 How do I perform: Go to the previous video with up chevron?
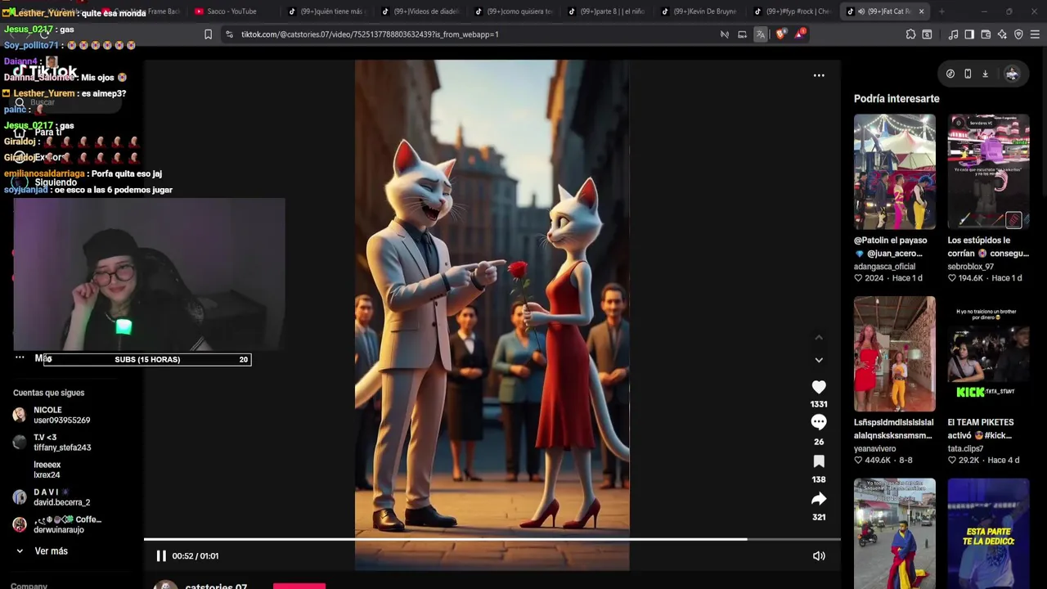tap(819, 337)
